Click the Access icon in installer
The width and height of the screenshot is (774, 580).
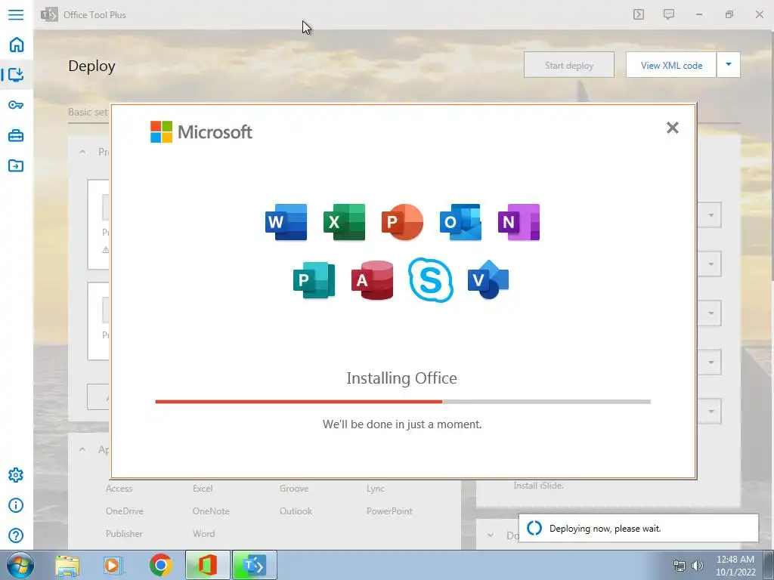tap(372, 280)
